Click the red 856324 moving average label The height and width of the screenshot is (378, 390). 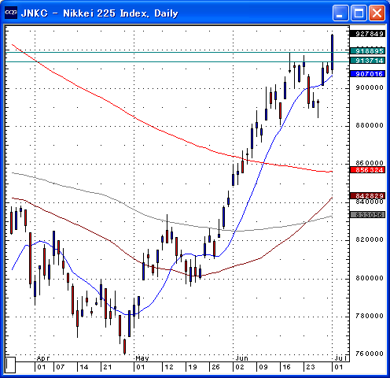coord(367,170)
